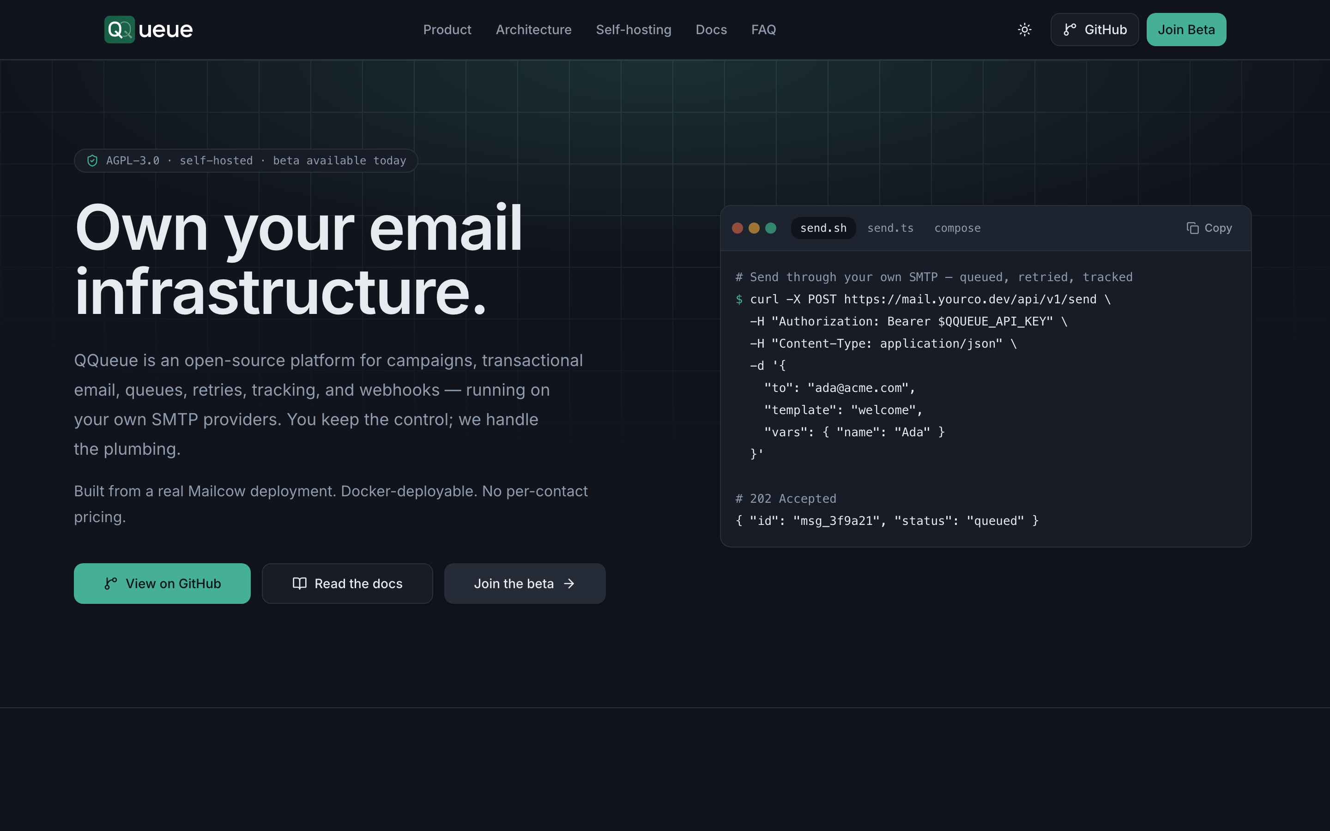Click the curl -X POST command line
This screenshot has width=1330, height=831.
pyautogui.click(x=923, y=300)
